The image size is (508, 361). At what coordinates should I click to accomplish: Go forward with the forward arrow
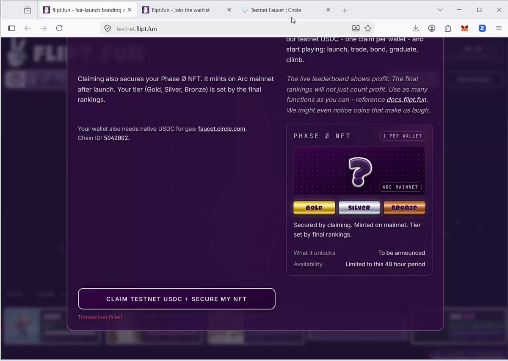43,28
